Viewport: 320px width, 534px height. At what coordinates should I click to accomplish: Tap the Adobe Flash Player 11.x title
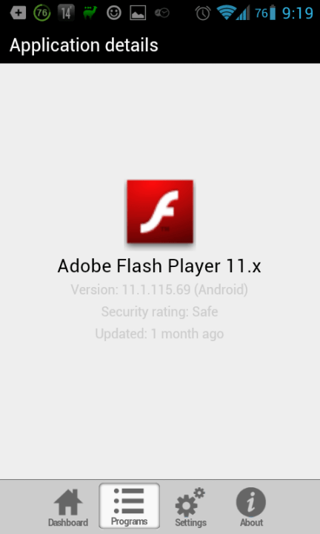pyautogui.click(x=159, y=266)
